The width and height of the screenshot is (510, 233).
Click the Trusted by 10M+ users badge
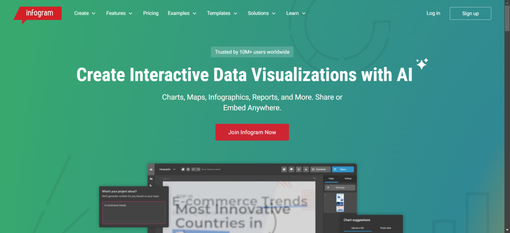click(x=252, y=52)
